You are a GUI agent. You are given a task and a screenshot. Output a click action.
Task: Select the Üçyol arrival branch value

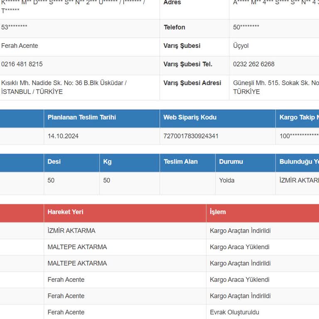[x=241, y=46]
